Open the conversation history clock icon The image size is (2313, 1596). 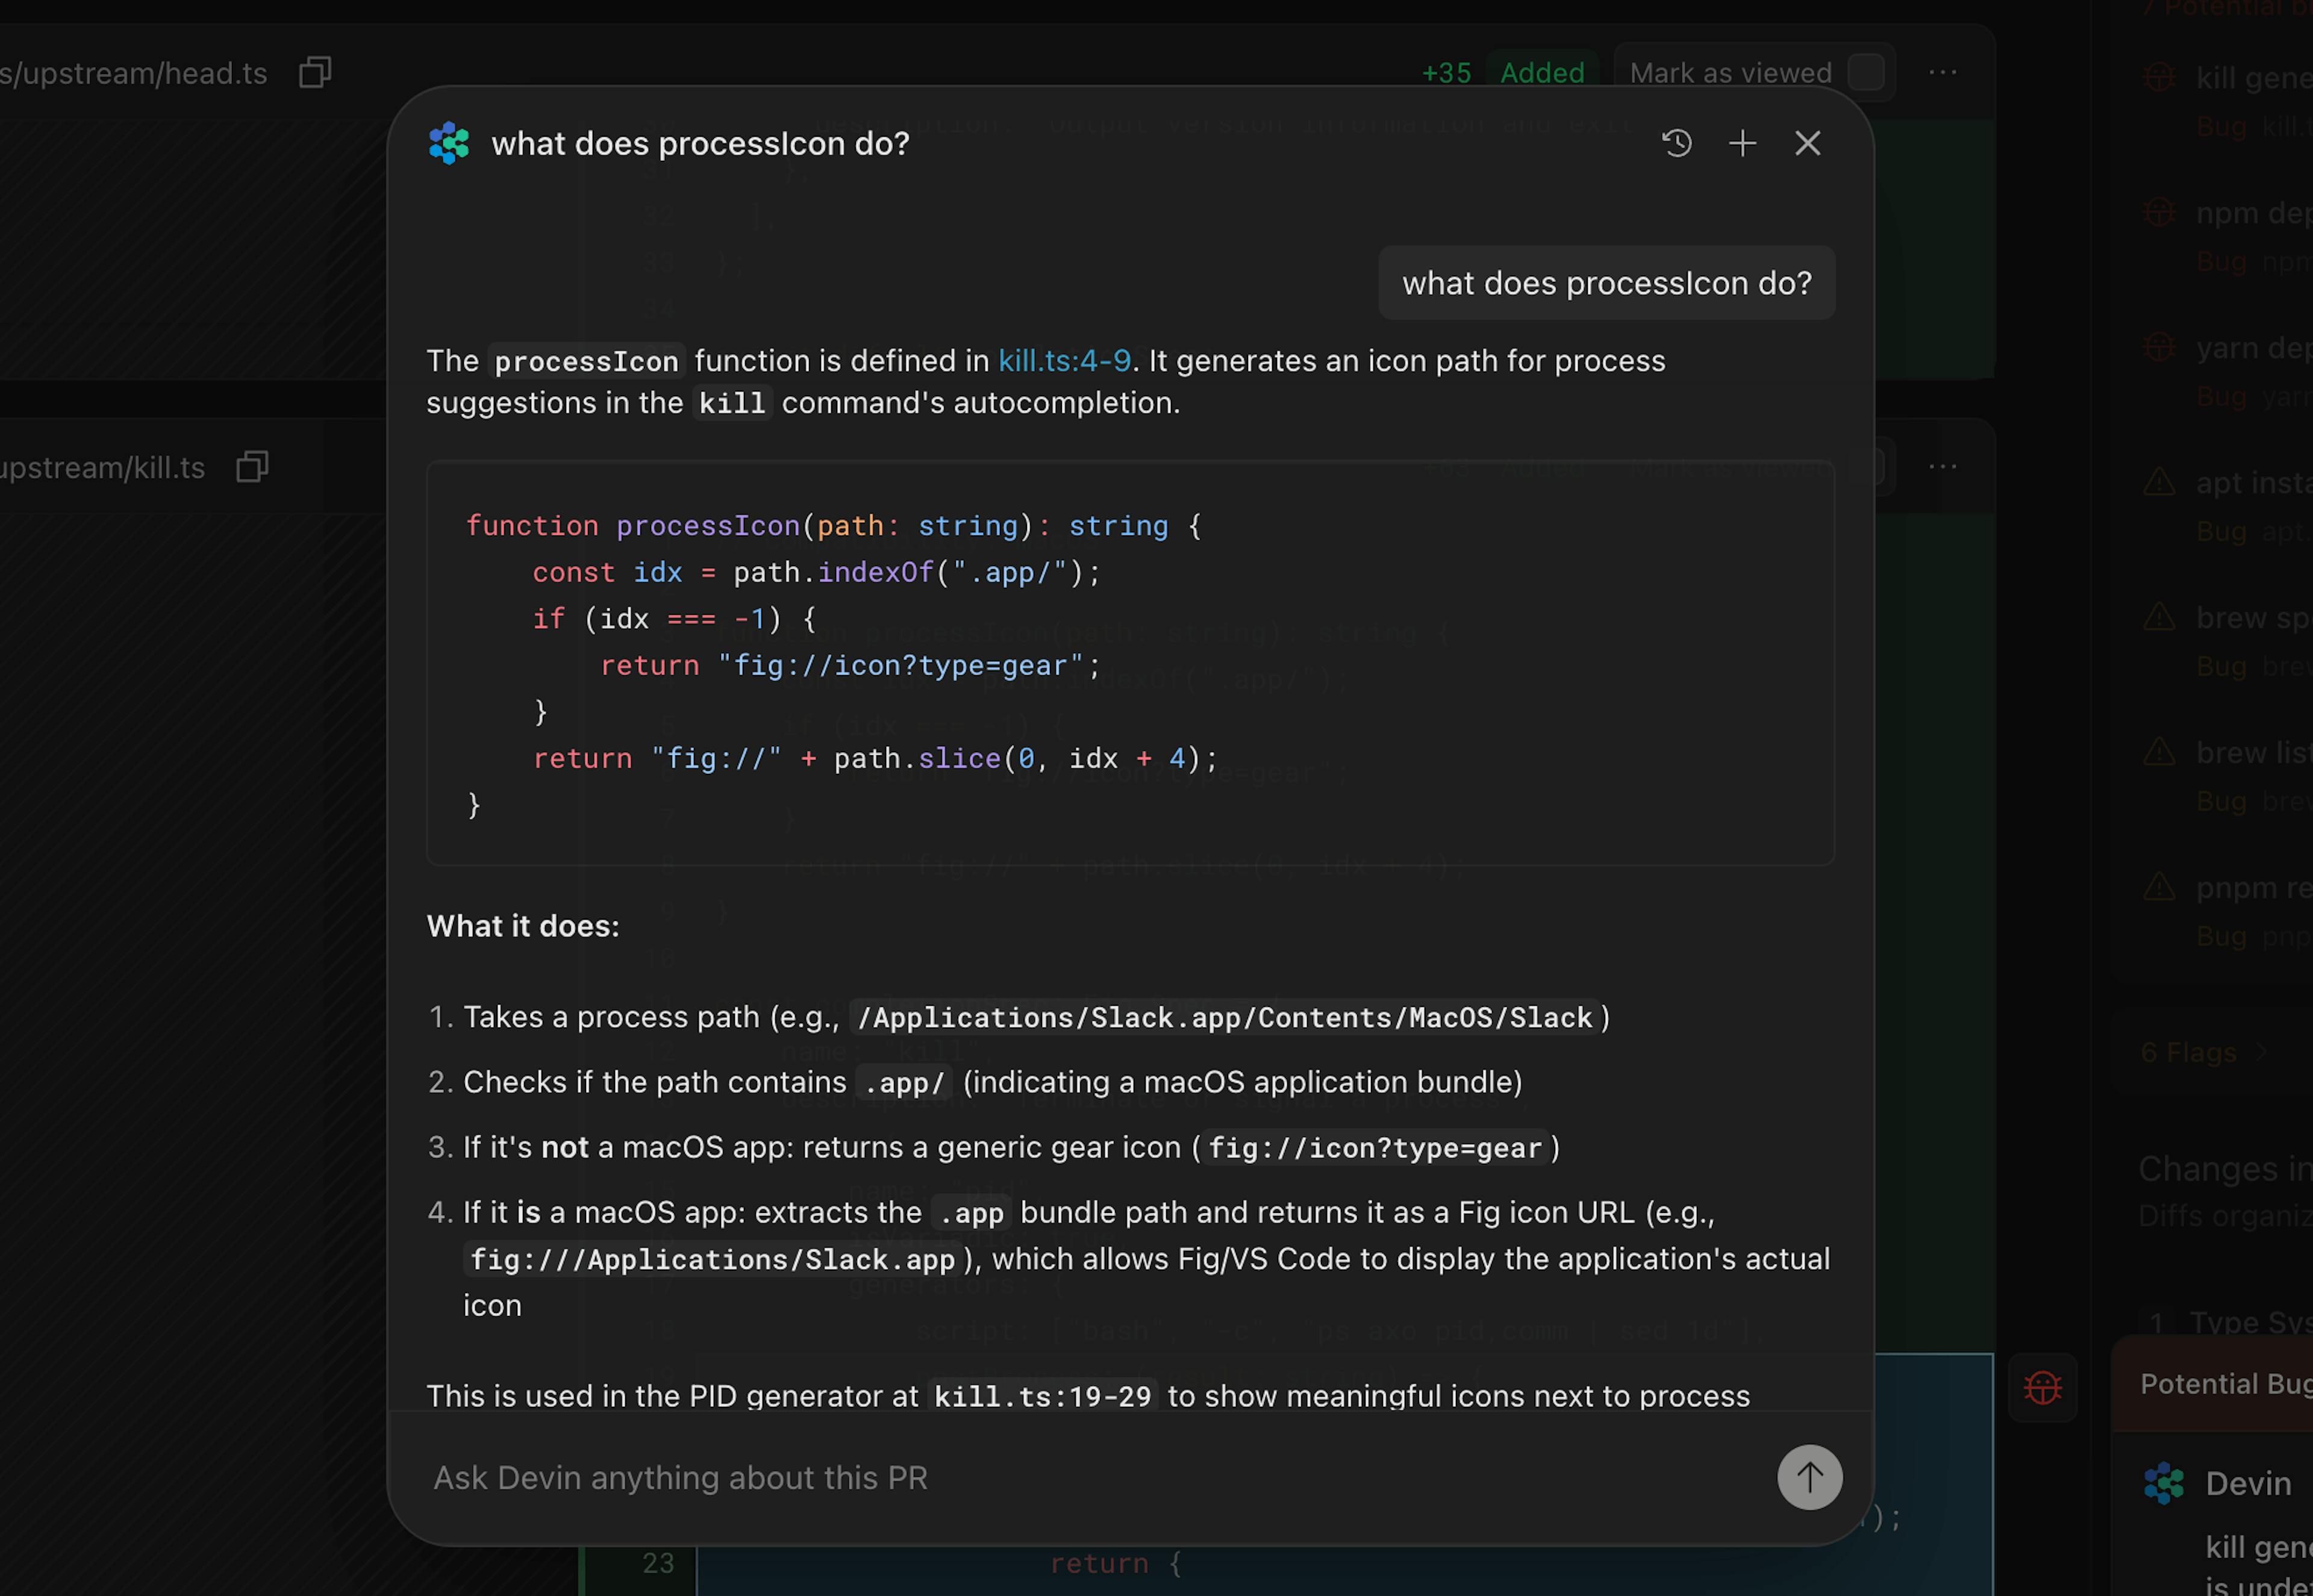[x=1677, y=143]
